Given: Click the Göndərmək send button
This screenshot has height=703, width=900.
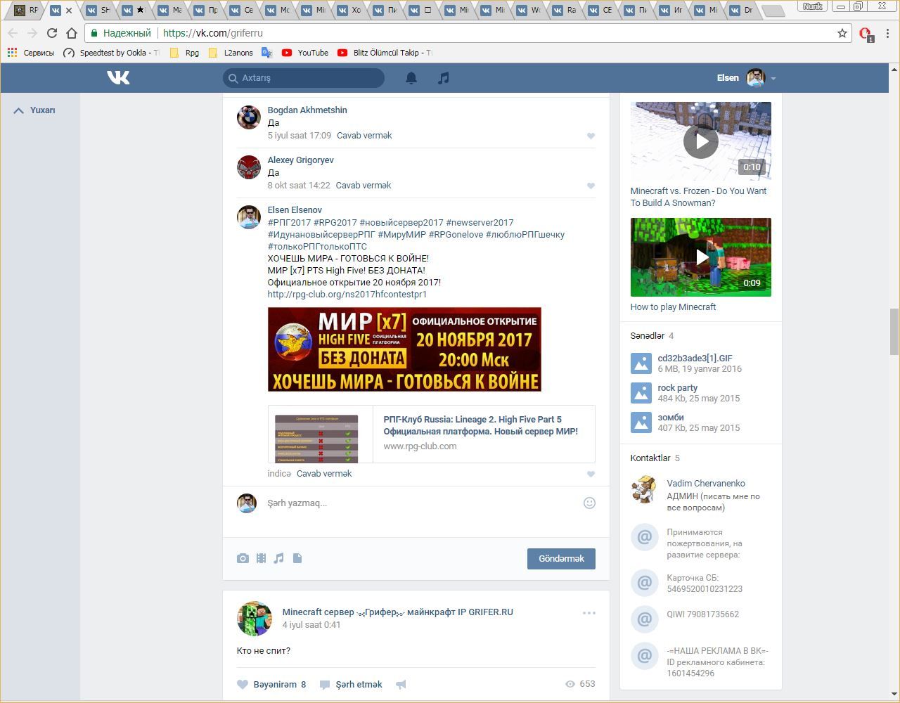Looking at the screenshot, I should [x=561, y=559].
